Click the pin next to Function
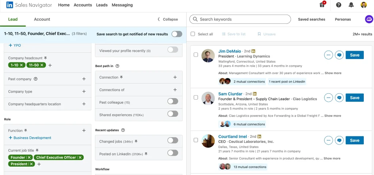This screenshot has height=175, width=374. click(26, 131)
